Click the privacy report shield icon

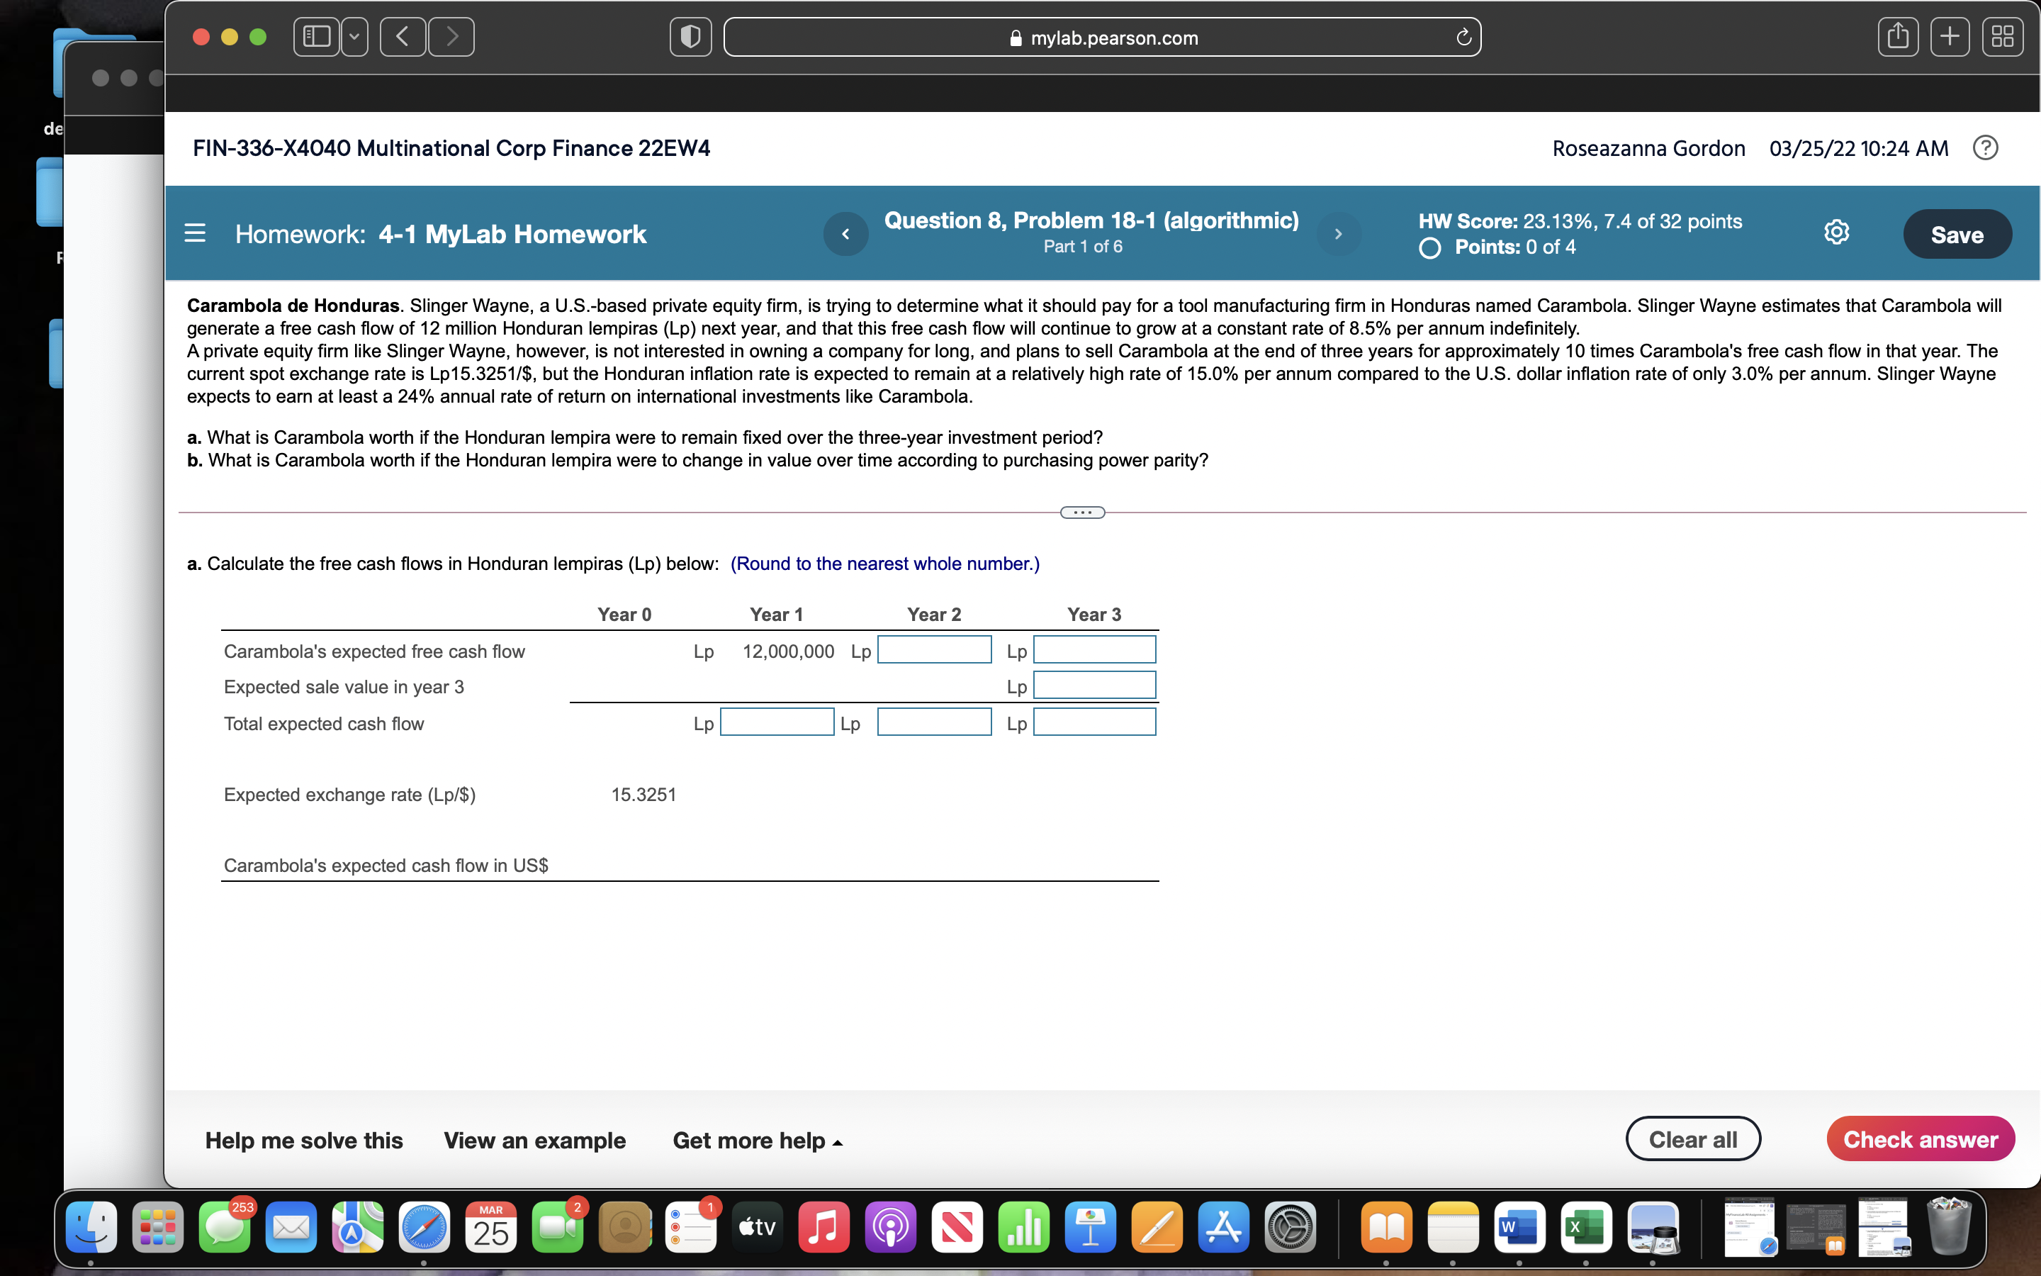click(x=689, y=36)
